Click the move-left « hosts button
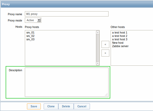This screenshot has width=153, height=111. click(x=105, y=44)
